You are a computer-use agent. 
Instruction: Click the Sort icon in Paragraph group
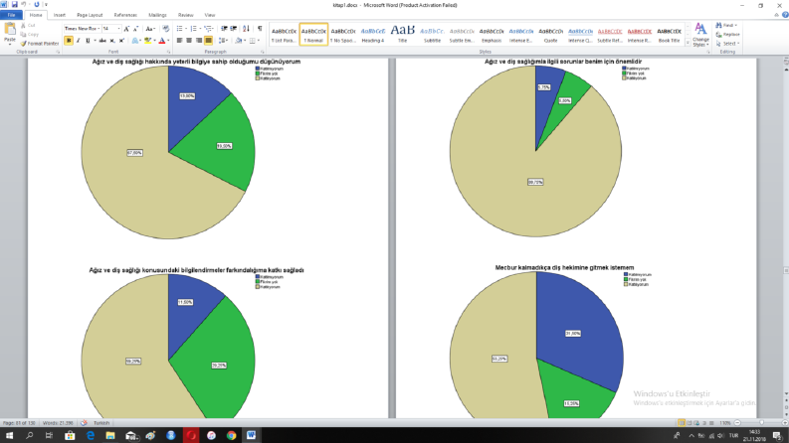[246, 29]
